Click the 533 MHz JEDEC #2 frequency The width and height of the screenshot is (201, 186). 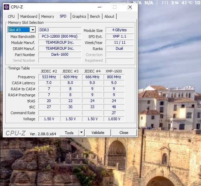point(49,77)
